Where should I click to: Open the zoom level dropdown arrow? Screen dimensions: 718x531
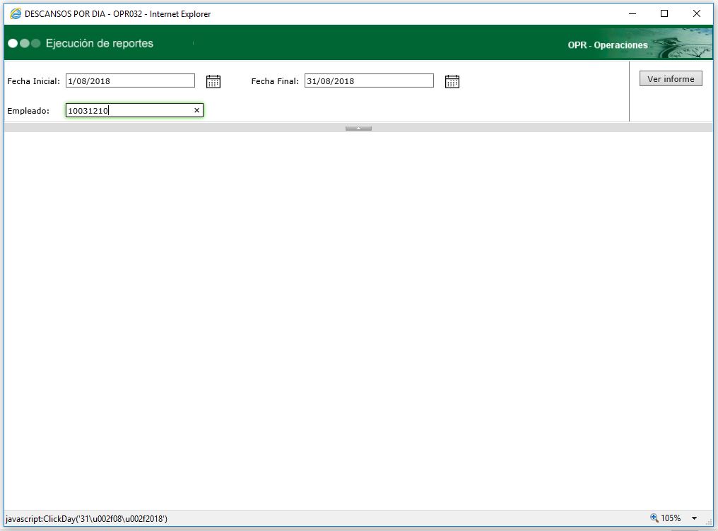[x=694, y=518]
